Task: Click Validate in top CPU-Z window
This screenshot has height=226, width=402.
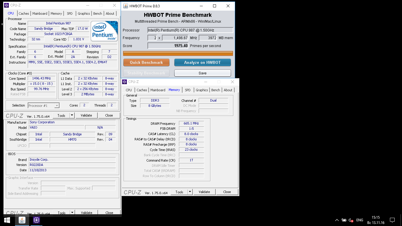Action: pyautogui.click(x=86, y=115)
